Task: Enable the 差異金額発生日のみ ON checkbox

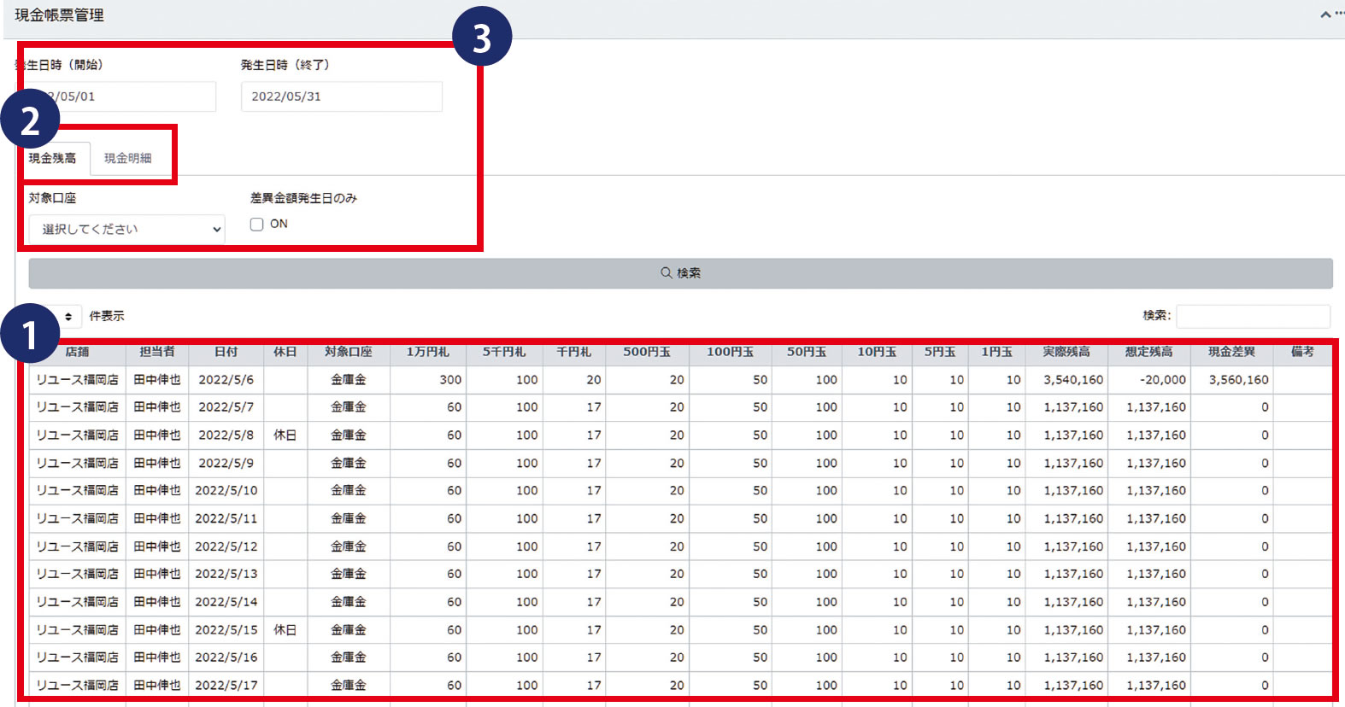Action: (x=256, y=225)
